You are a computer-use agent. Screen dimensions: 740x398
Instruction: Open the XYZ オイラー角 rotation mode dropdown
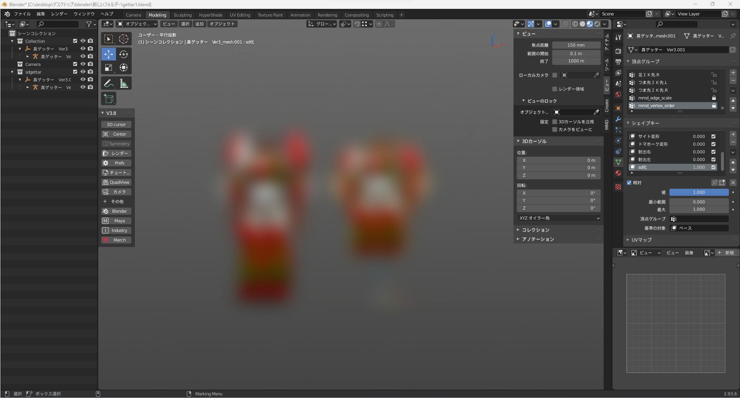coord(559,218)
